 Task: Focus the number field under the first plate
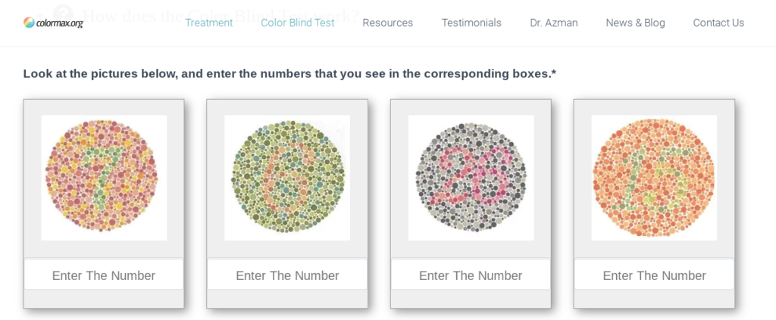pos(104,275)
